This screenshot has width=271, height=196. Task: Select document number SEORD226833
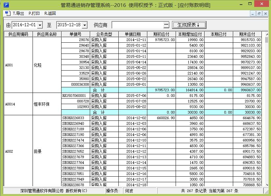click(76, 118)
